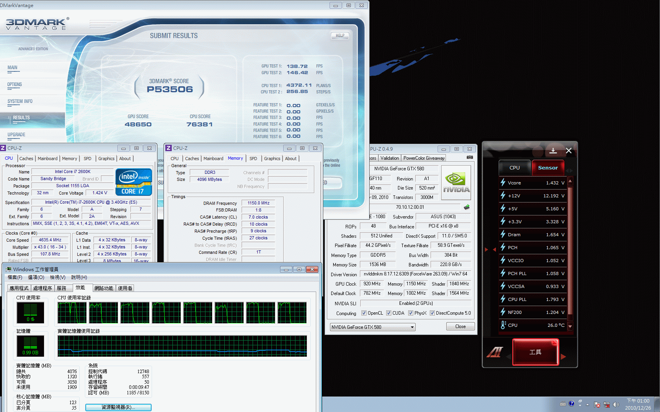Close the ASUS sensor panel with X
The height and width of the screenshot is (412, 660).
click(x=568, y=151)
